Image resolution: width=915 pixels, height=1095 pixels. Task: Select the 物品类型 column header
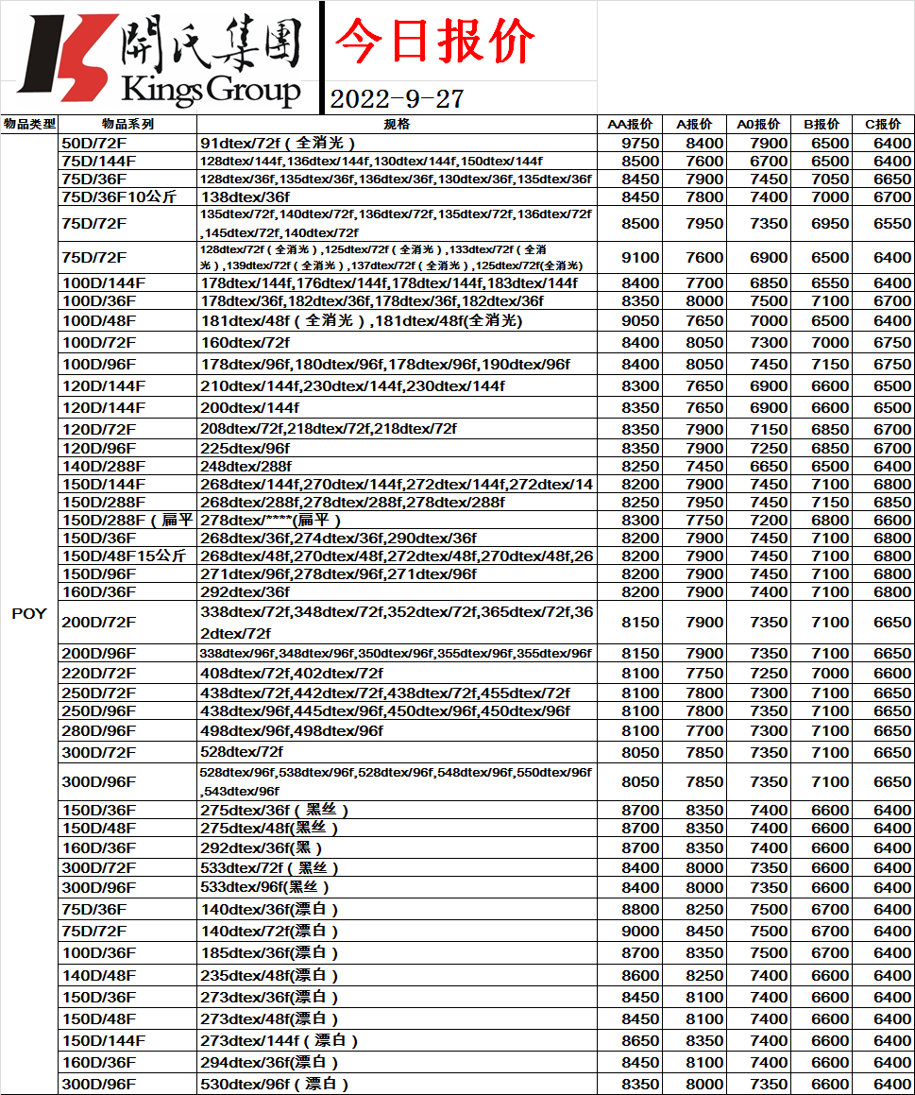coord(29,124)
